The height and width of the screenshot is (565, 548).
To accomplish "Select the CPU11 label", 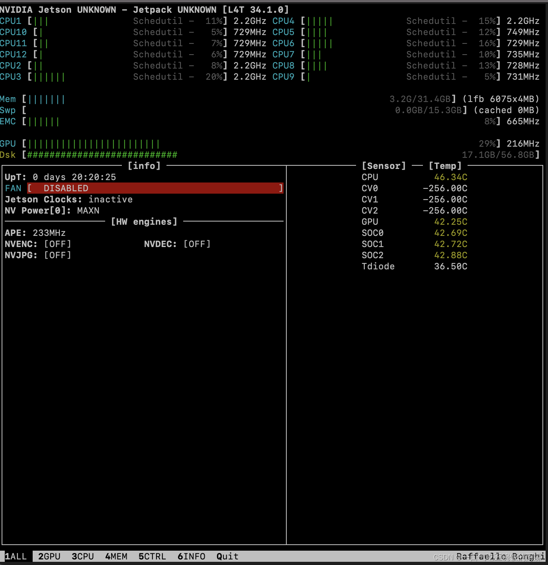I will click(x=14, y=43).
